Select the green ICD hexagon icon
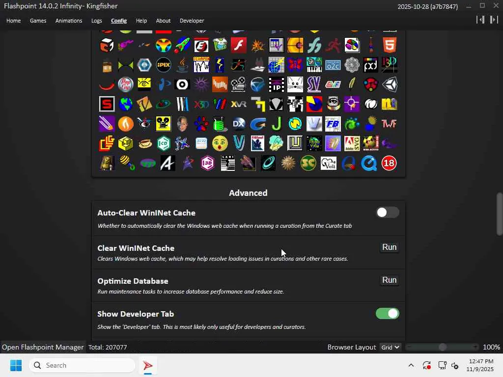This screenshot has height=377, width=503. [163, 143]
